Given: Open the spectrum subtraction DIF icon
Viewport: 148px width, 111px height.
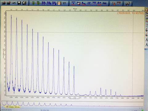Looking at the screenshot, I should [x=54, y=3].
